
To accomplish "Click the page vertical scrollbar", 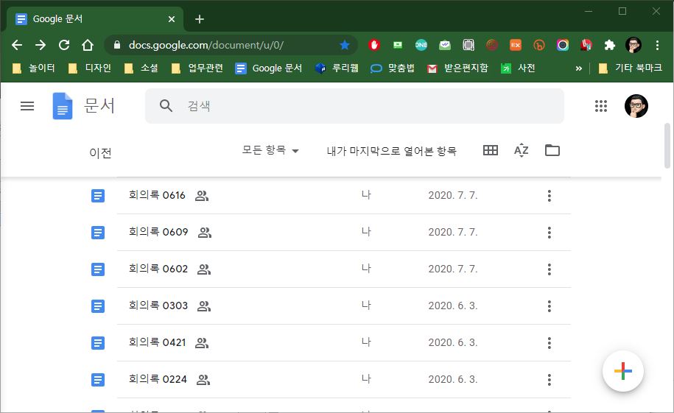I will (667, 145).
